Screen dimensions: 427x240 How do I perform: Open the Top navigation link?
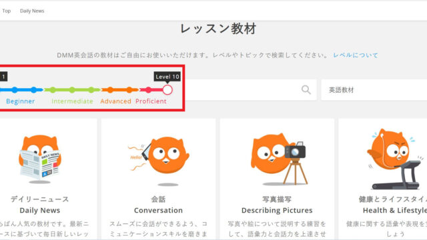tap(7, 11)
